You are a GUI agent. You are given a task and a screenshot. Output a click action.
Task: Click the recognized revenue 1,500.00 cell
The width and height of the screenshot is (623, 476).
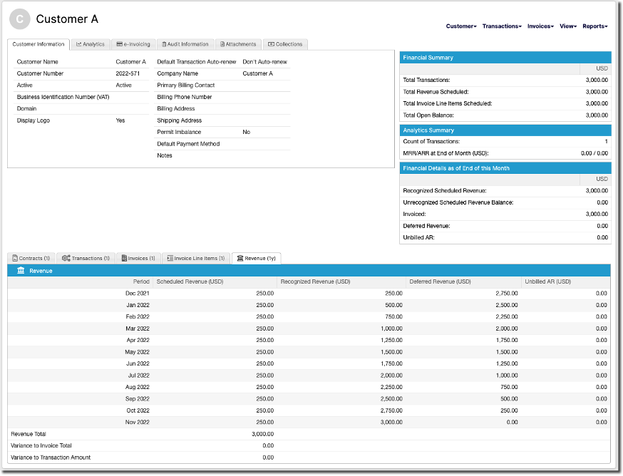coord(391,352)
